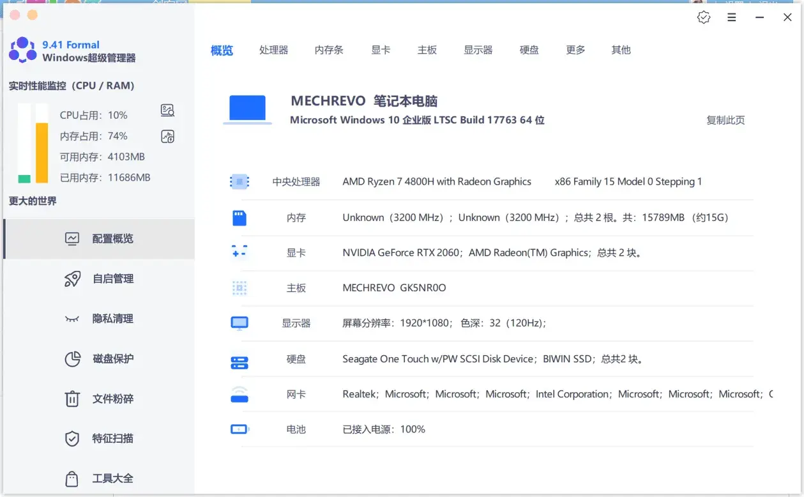Click the MECHREVO 笔记本电脑 title
Screen dimensions: 804x497
coord(364,101)
